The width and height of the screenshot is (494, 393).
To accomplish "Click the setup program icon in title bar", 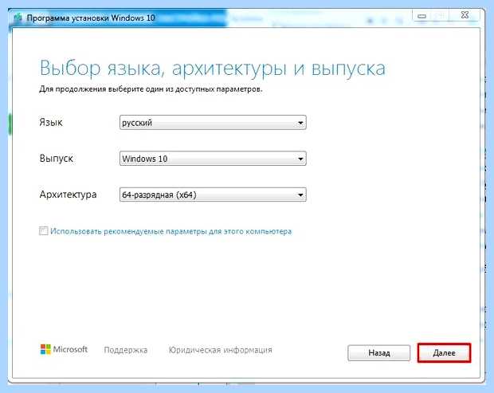I will [18, 18].
